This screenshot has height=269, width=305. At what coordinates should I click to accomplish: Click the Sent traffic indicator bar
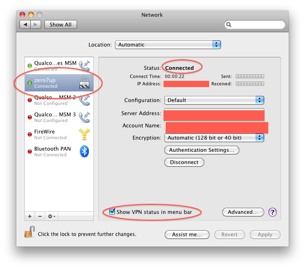tap(250, 76)
